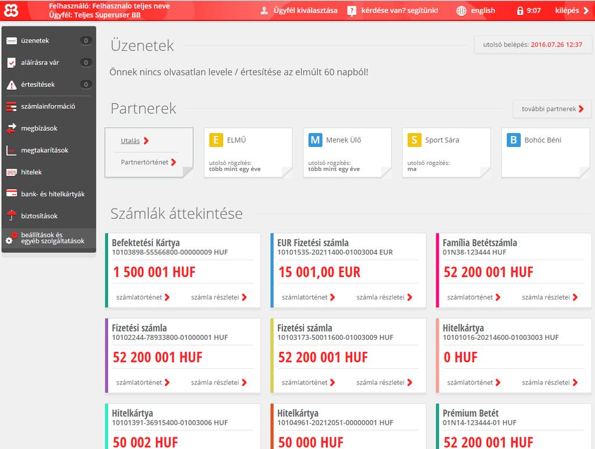Screen dimensions: 595x449
Task: Click the last login date 2016.07.26 12:37
Action: click(556, 45)
